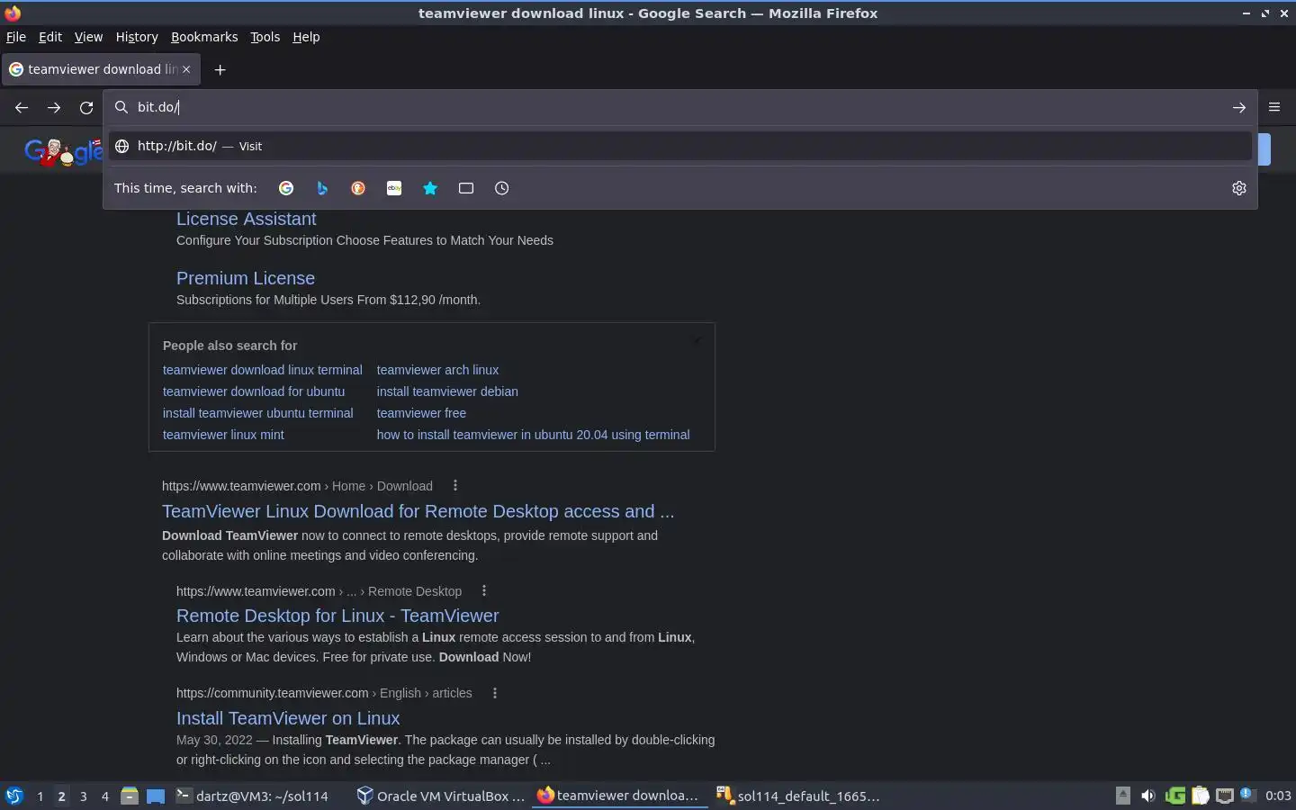
Task: Open options for teamviewer.com Download result
Action: point(455,486)
